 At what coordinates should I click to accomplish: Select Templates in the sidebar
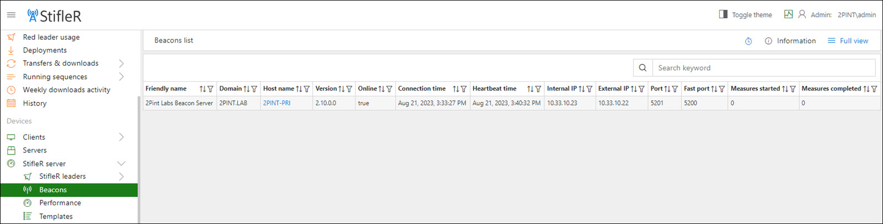(56, 216)
